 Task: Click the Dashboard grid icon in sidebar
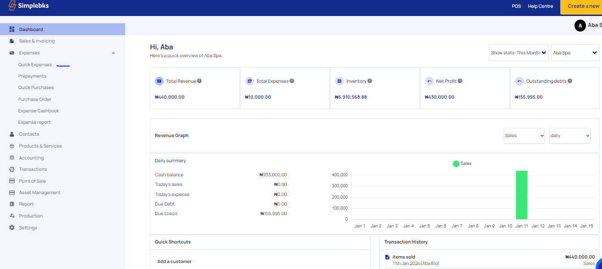pos(12,29)
